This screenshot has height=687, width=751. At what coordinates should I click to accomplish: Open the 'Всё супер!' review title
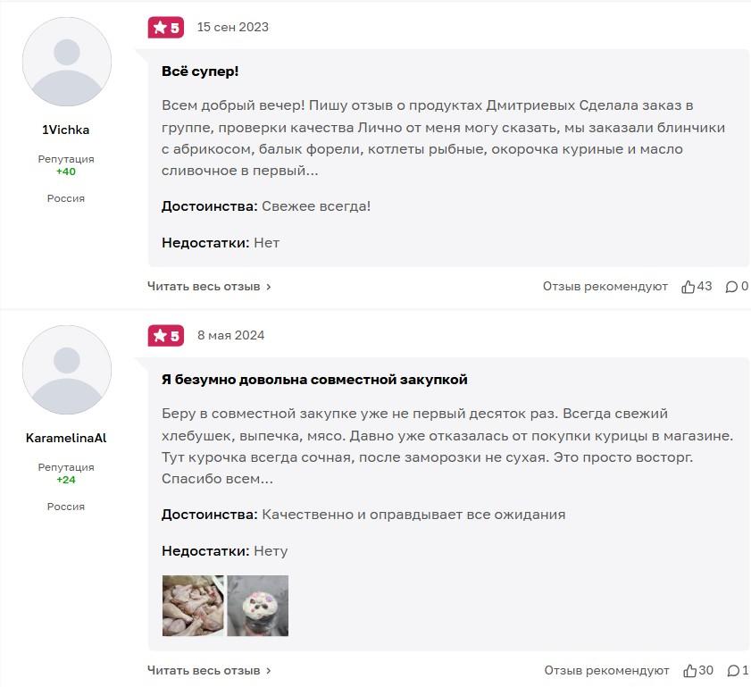tap(200, 71)
